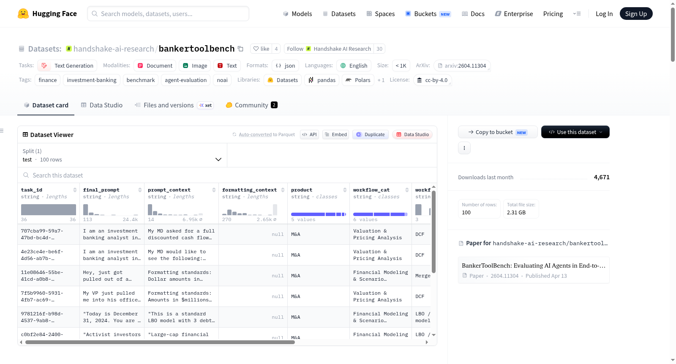Viewport: 676px width, 364px height.
Task: Toggle the left sidebar menu icon
Action: [2, 131]
